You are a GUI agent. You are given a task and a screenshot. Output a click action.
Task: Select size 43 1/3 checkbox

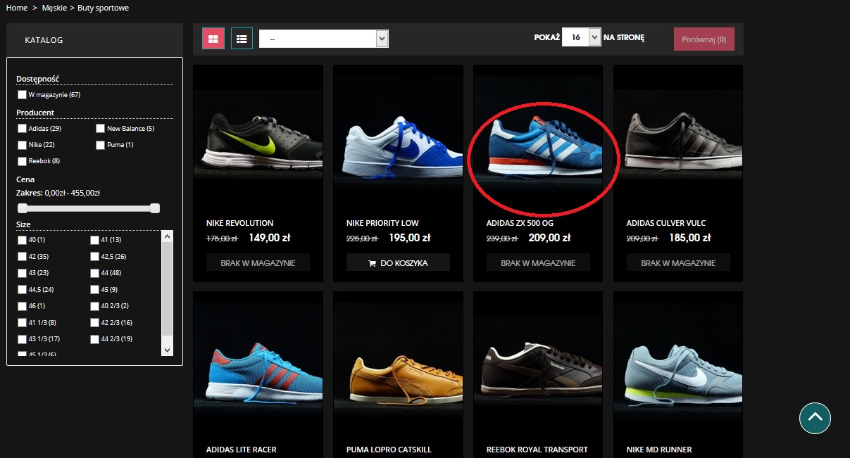(23, 339)
